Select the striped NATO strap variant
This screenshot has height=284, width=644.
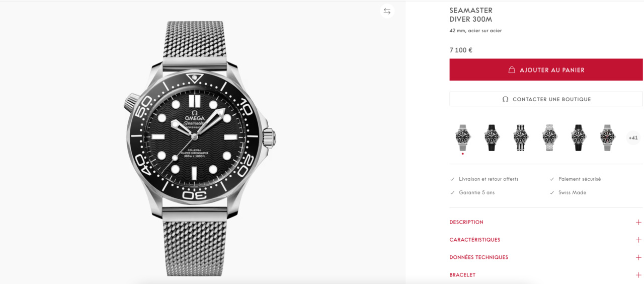point(520,137)
